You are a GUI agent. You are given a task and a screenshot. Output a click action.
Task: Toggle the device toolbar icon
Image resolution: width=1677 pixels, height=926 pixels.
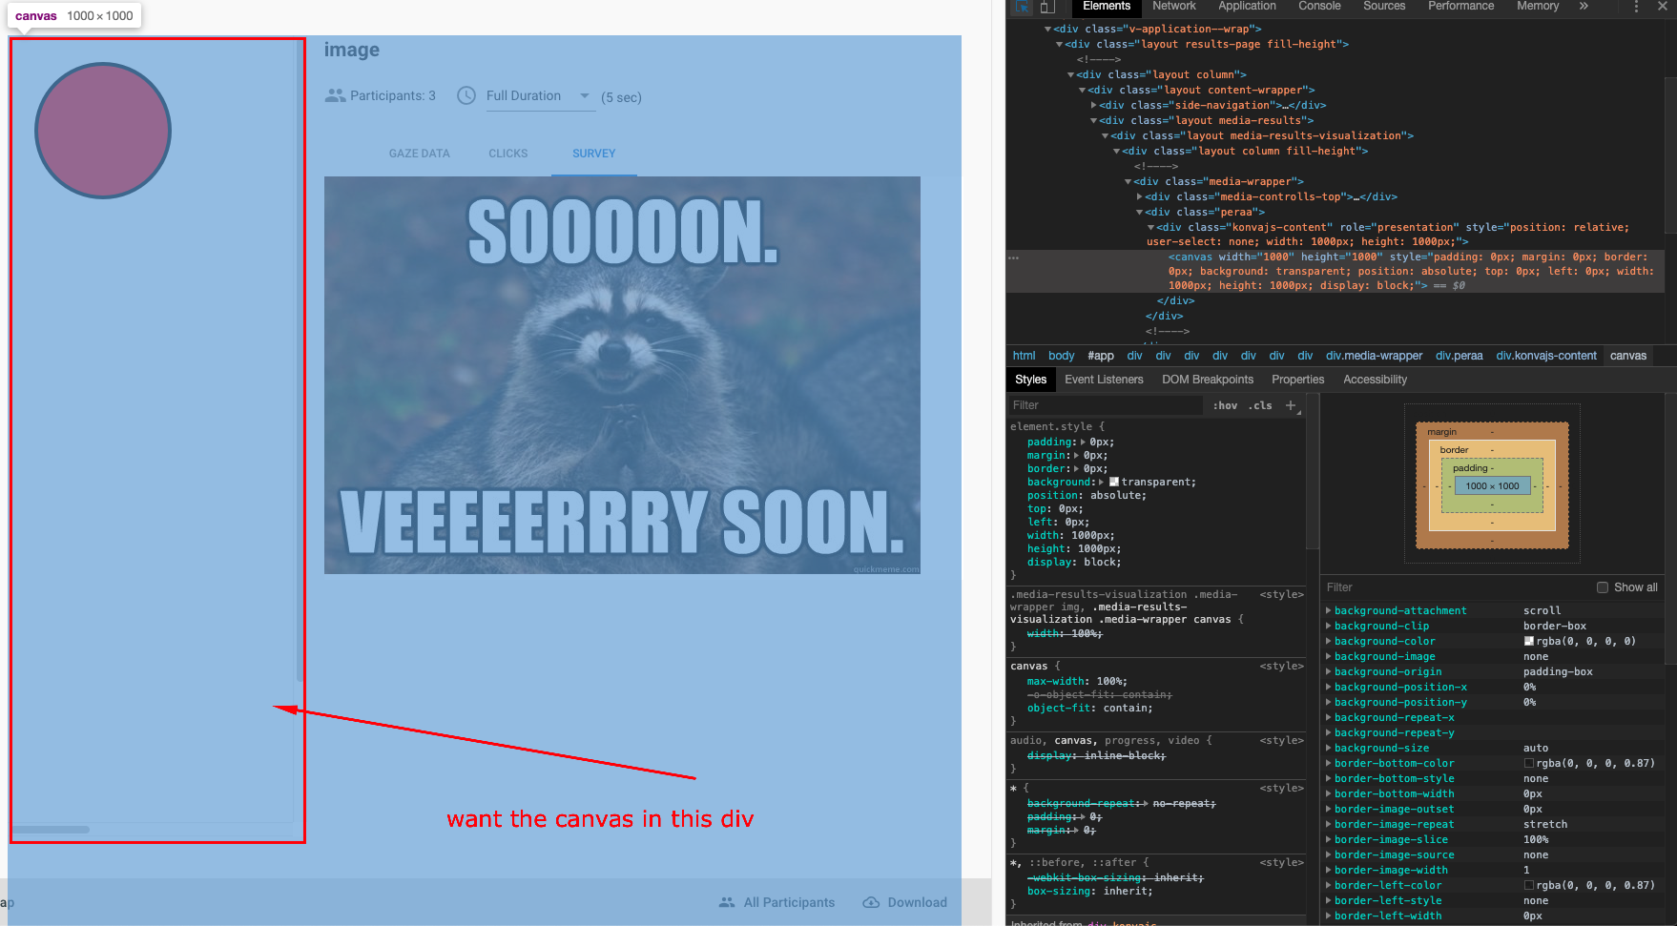pyautogui.click(x=1046, y=7)
